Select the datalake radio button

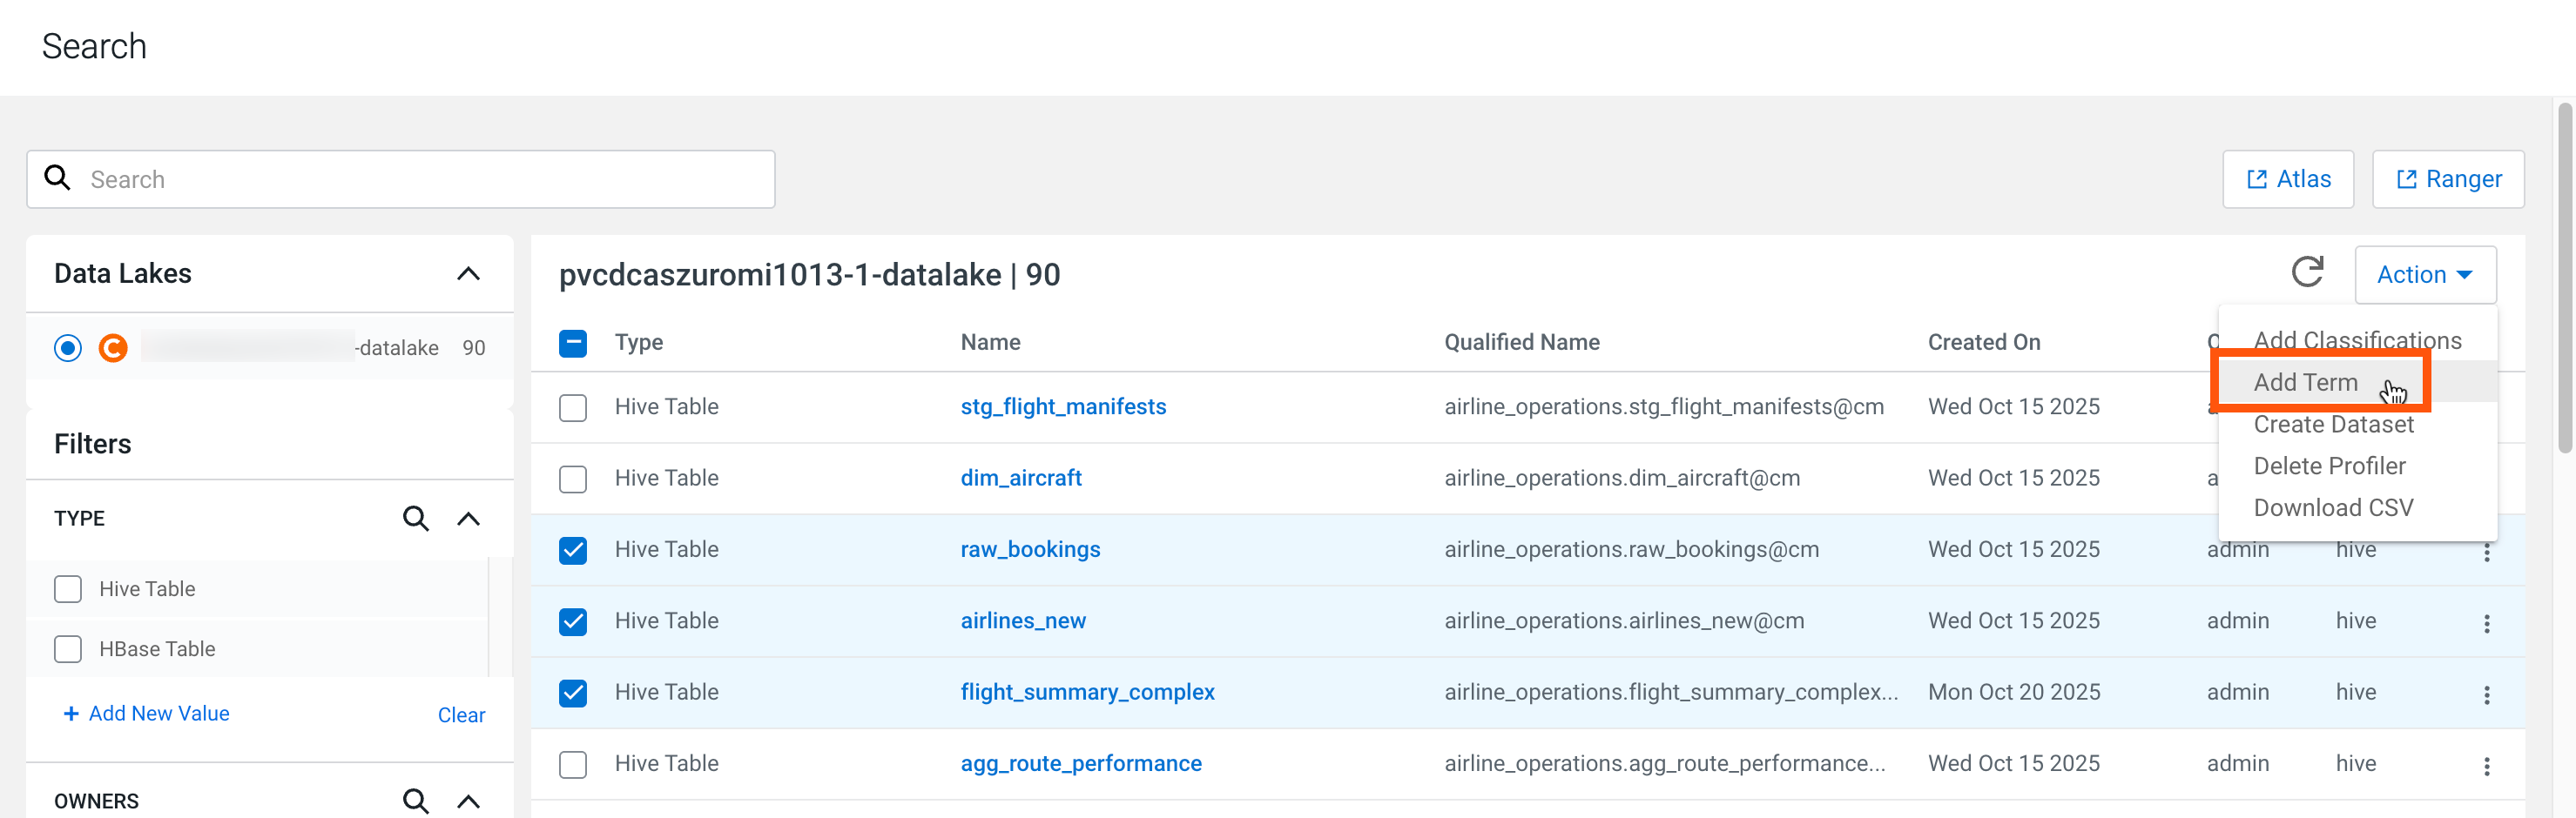tap(68, 347)
